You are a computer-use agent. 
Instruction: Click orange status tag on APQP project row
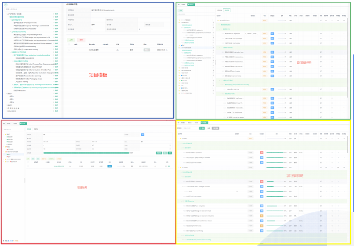pyautogui.click(x=264, y=20)
